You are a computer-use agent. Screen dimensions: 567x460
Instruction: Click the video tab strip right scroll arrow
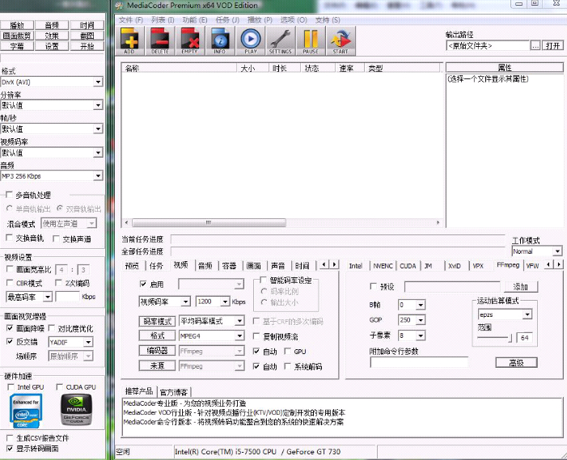coord(335,264)
